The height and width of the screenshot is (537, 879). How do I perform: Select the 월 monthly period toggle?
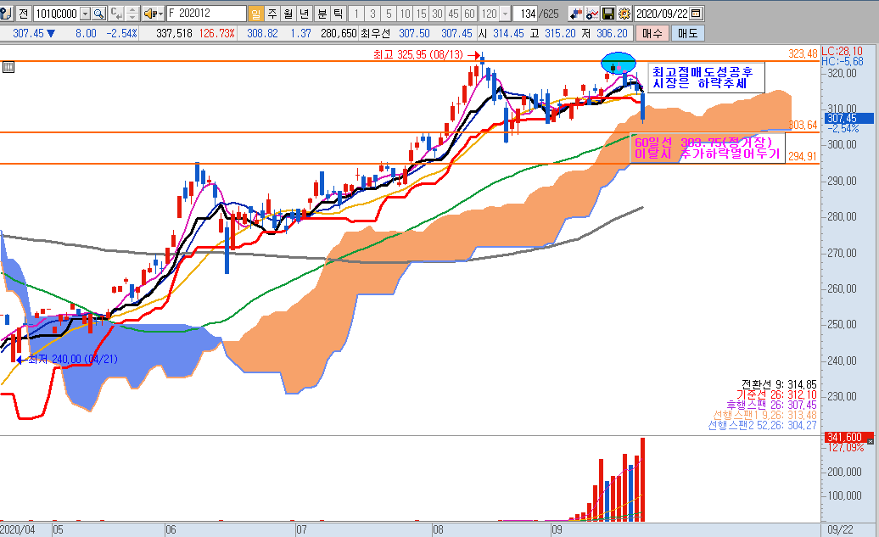click(x=288, y=14)
